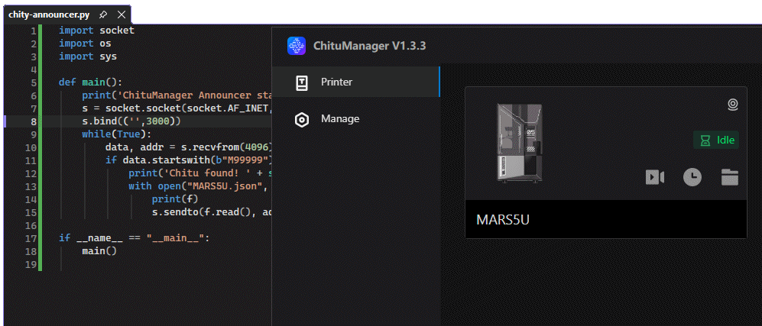Click the Idle status badge
This screenshot has height=326, width=762.
[716, 140]
